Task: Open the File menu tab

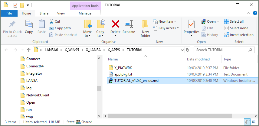Action: point(9,13)
